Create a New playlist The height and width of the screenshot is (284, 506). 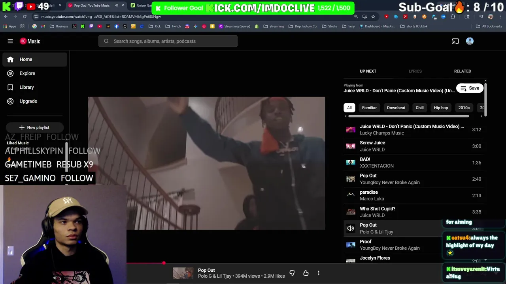tap(34, 127)
